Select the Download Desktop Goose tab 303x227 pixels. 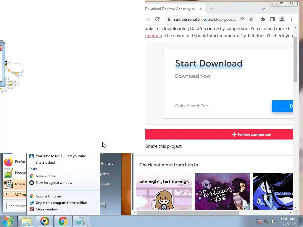point(171,9)
